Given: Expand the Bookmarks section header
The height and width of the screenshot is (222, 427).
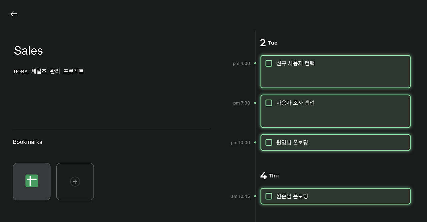Looking at the screenshot, I should 27,142.
